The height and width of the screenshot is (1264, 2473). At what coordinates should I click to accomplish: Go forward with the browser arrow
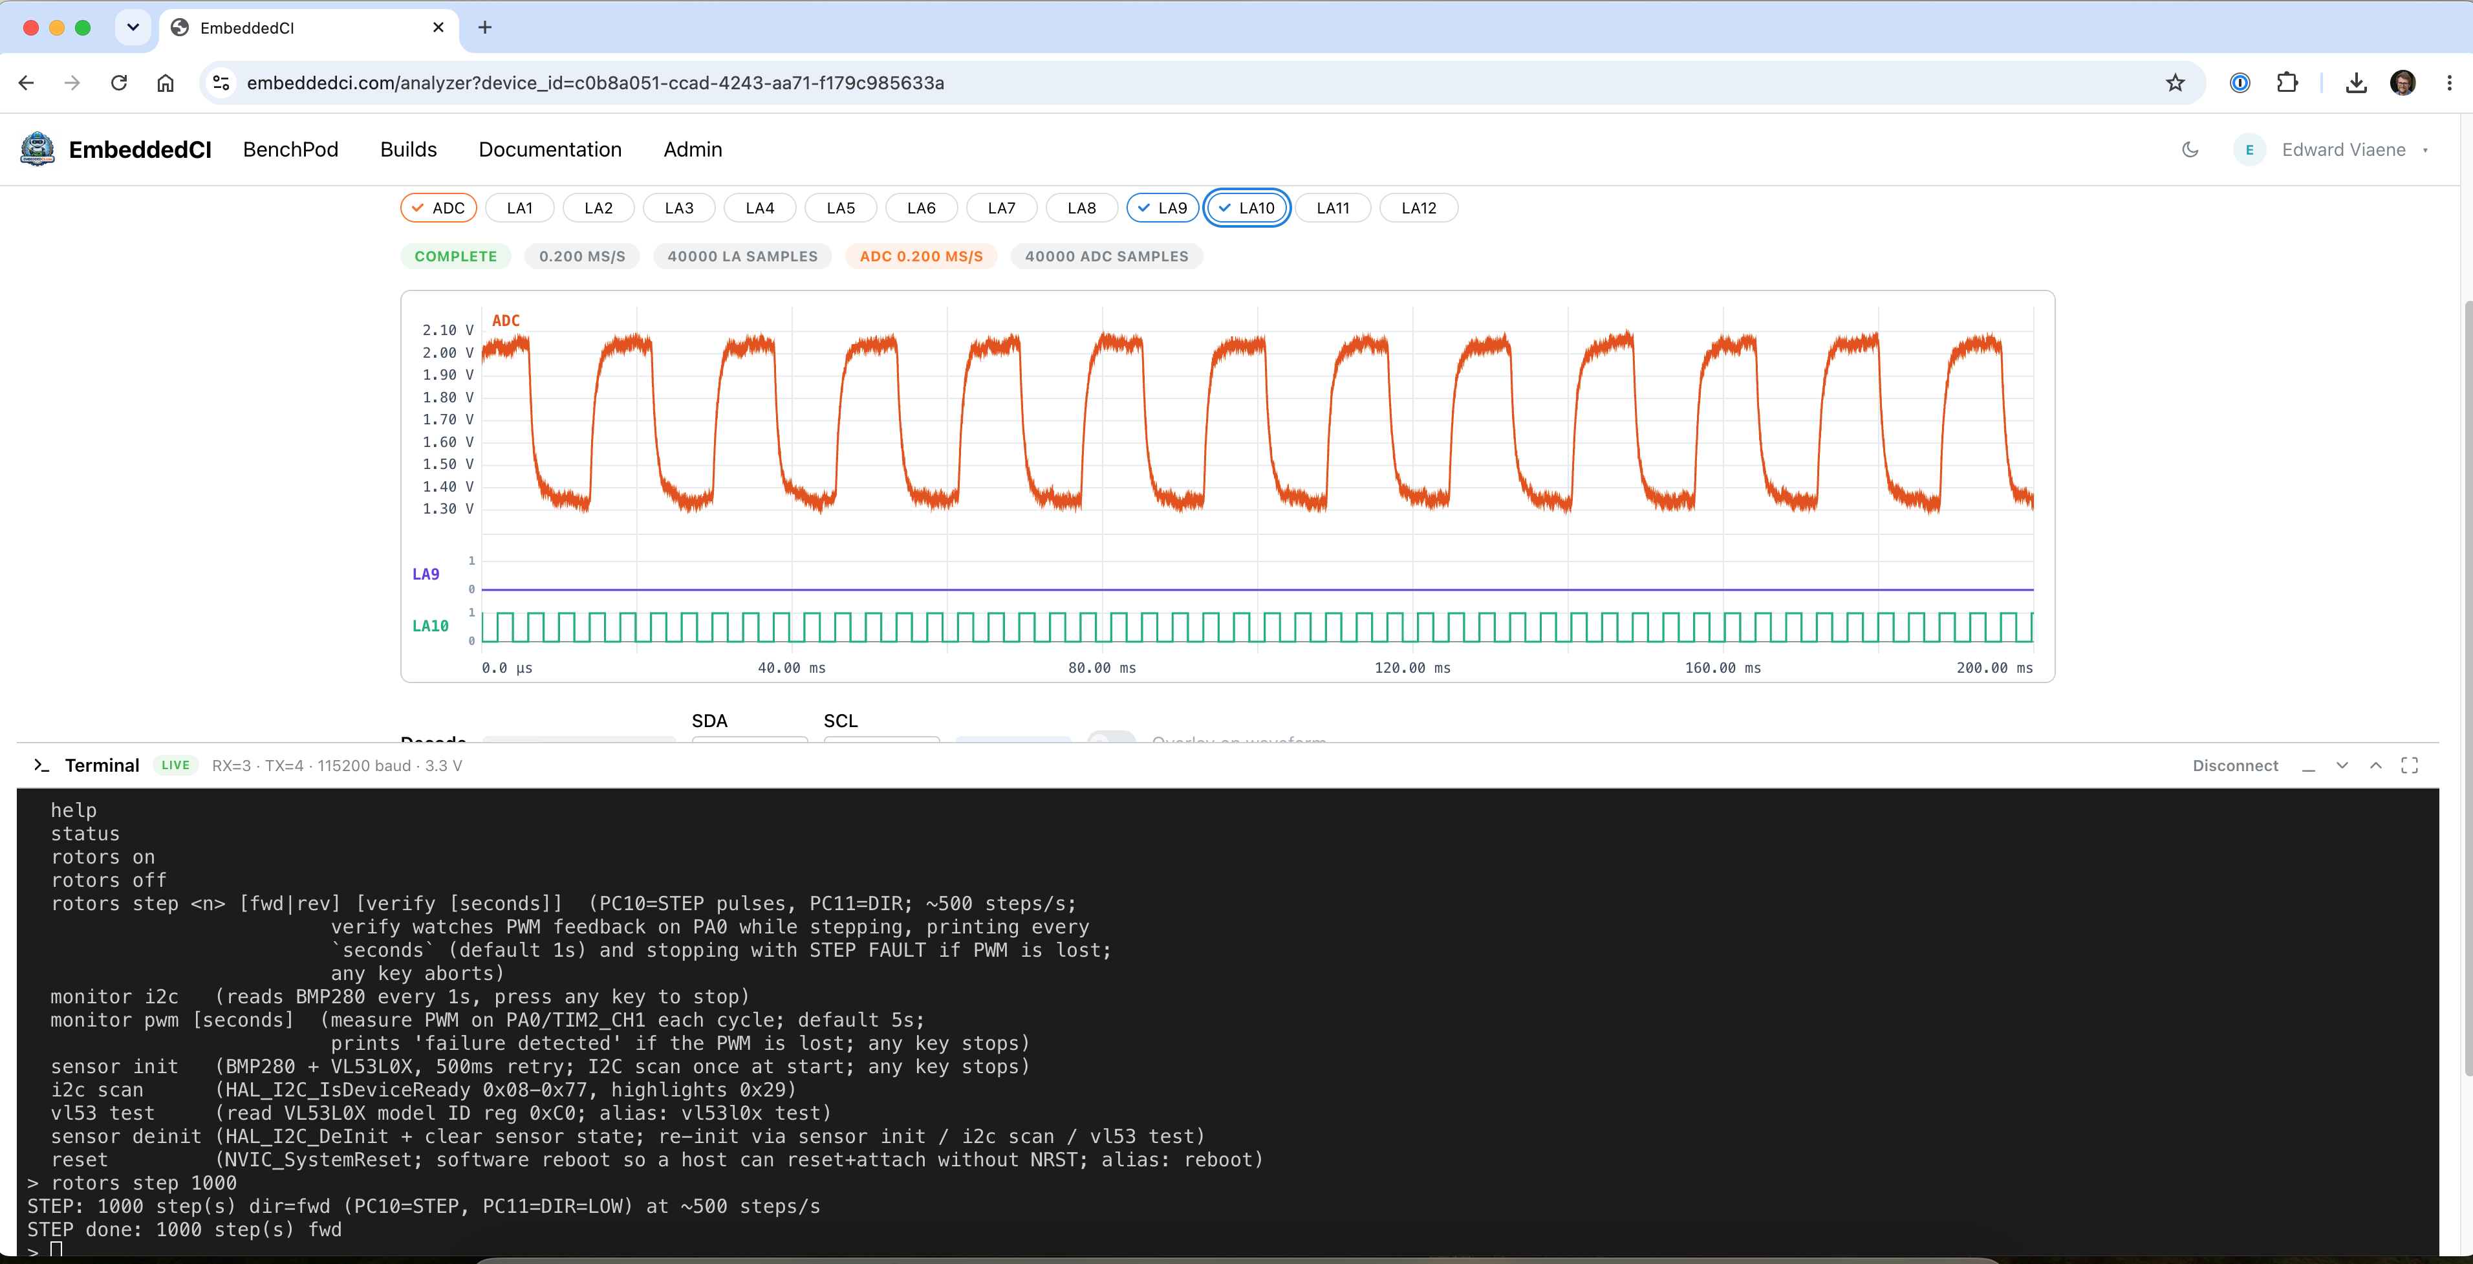(72, 83)
